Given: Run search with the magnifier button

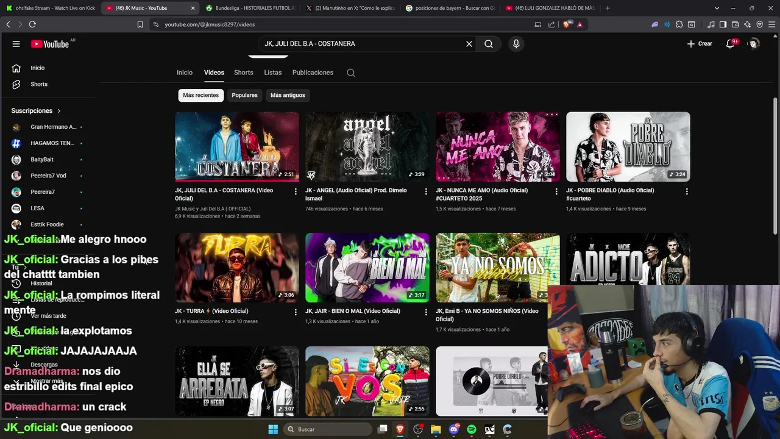Looking at the screenshot, I should [x=489, y=44].
